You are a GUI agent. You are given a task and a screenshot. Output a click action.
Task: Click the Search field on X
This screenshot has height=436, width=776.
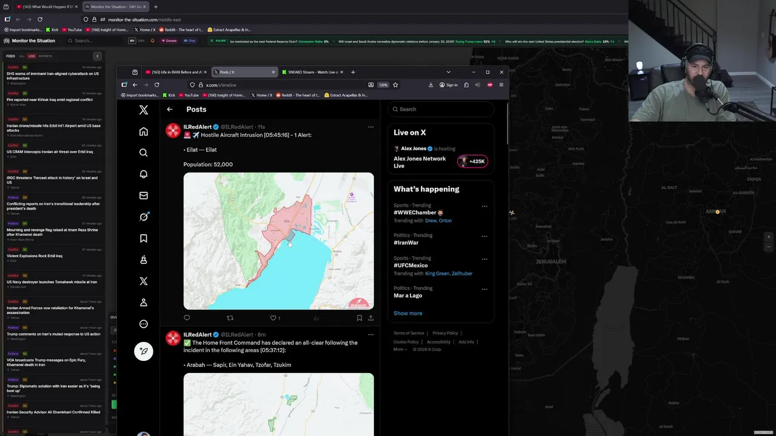coord(441,109)
